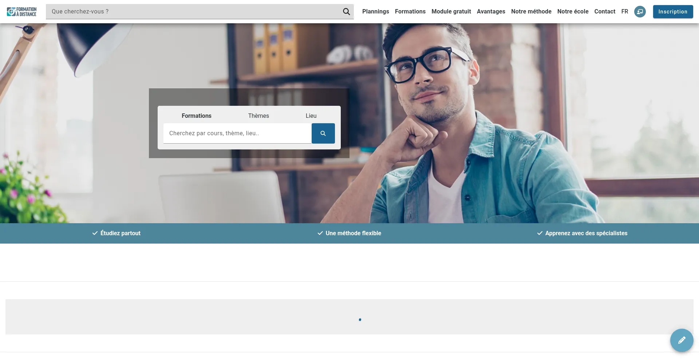Open the FR language selector
This screenshot has width=699, height=361.
click(625, 12)
